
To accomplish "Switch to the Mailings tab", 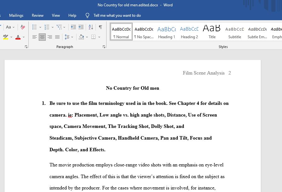I will (x=16, y=15).
